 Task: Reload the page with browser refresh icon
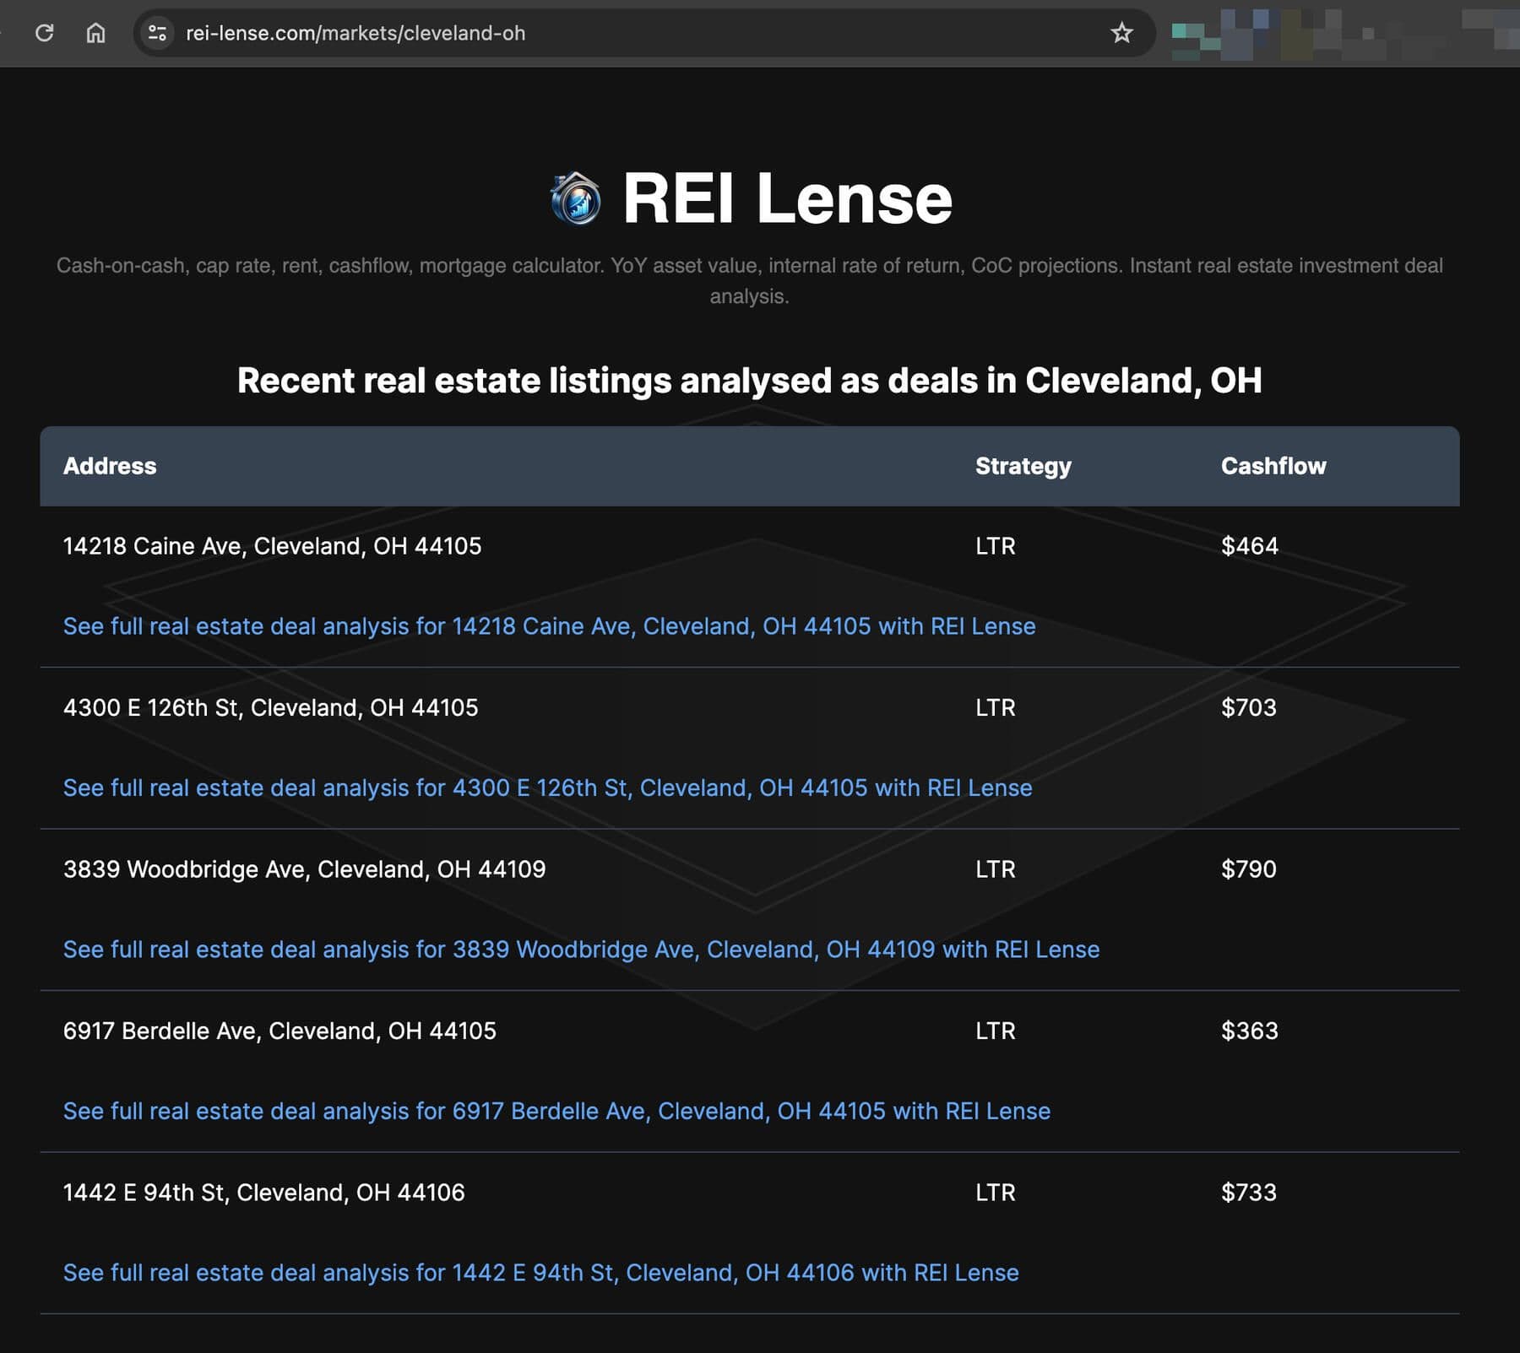(45, 33)
